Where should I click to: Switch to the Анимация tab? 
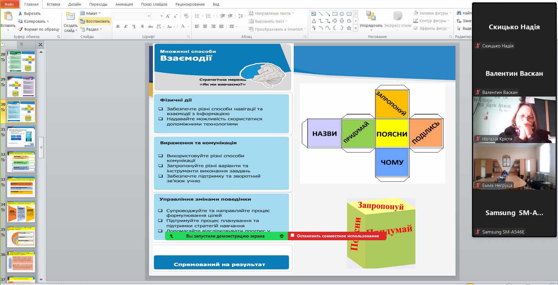click(124, 4)
